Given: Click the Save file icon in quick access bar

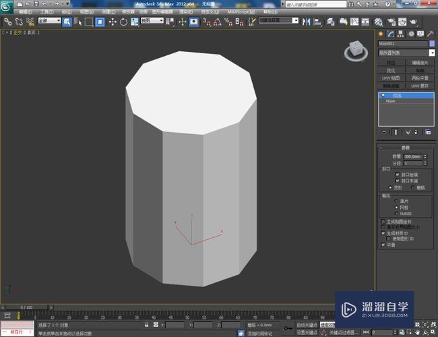Looking at the screenshot, I should click(36, 4).
